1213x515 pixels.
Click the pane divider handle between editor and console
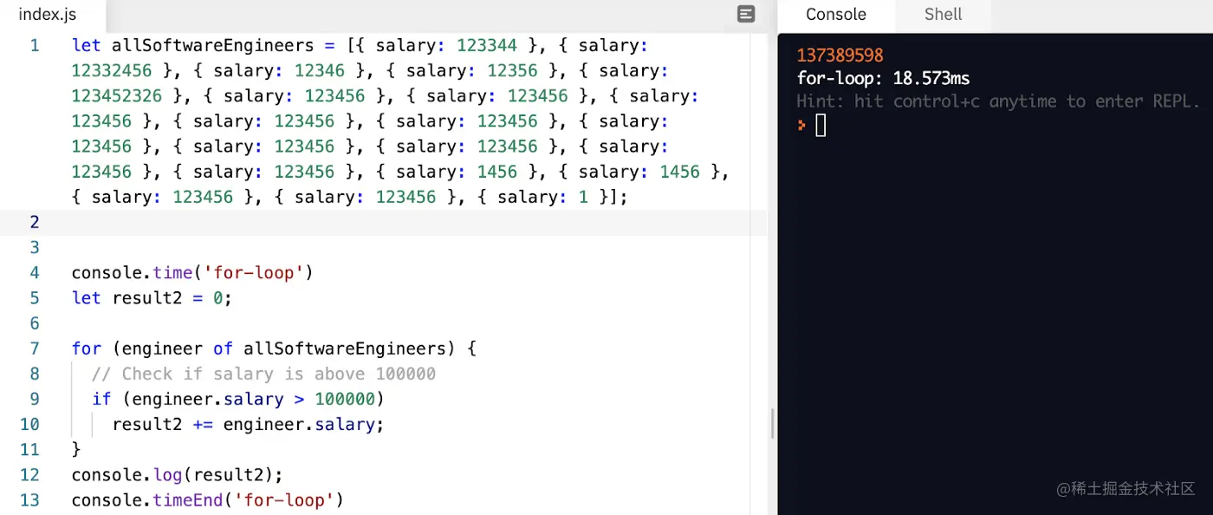772,423
